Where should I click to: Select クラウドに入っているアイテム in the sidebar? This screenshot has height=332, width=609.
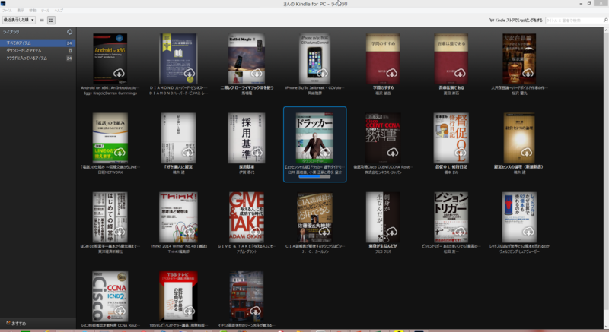[37, 58]
